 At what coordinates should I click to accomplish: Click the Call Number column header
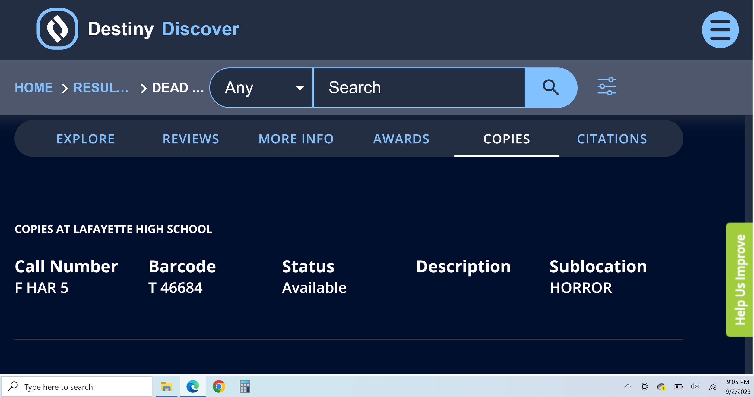tap(66, 266)
